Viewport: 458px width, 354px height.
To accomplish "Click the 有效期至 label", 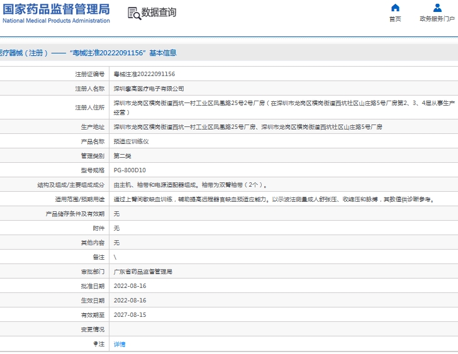I will [x=92, y=315].
